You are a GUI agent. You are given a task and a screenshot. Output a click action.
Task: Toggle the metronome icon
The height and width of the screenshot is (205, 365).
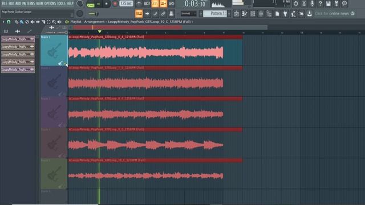[139, 3]
